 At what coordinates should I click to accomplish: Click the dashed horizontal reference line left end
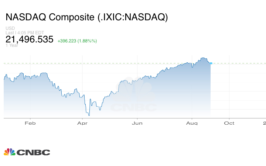pos(6,63)
